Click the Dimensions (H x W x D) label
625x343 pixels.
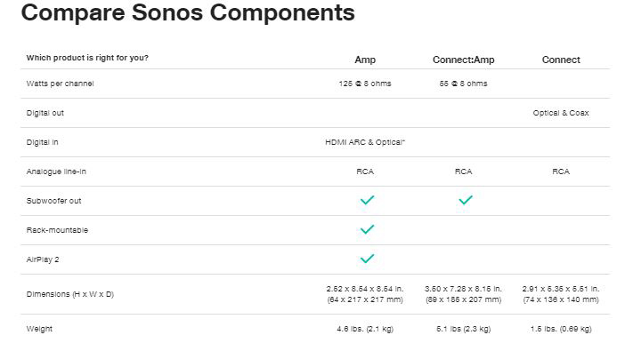70,294
